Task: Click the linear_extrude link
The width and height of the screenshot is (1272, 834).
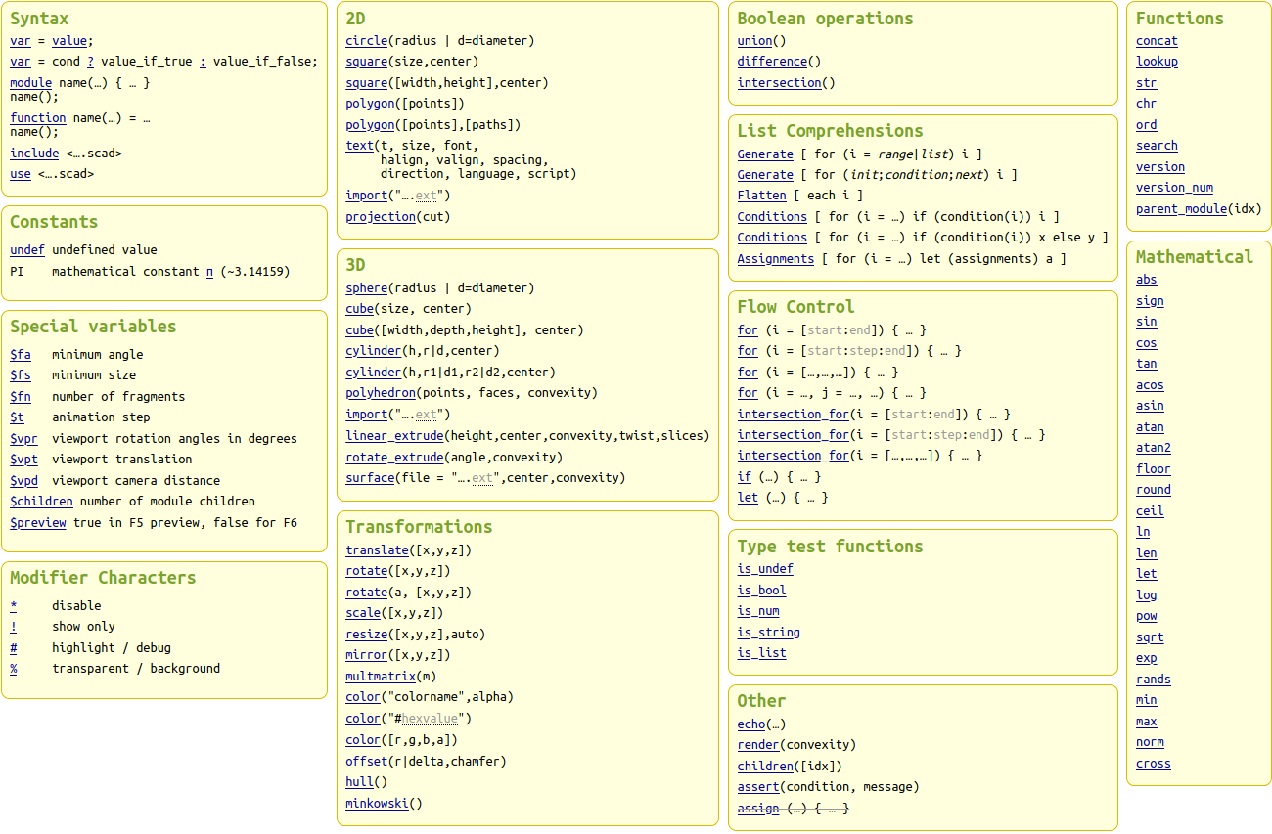Action: click(394, 435)
